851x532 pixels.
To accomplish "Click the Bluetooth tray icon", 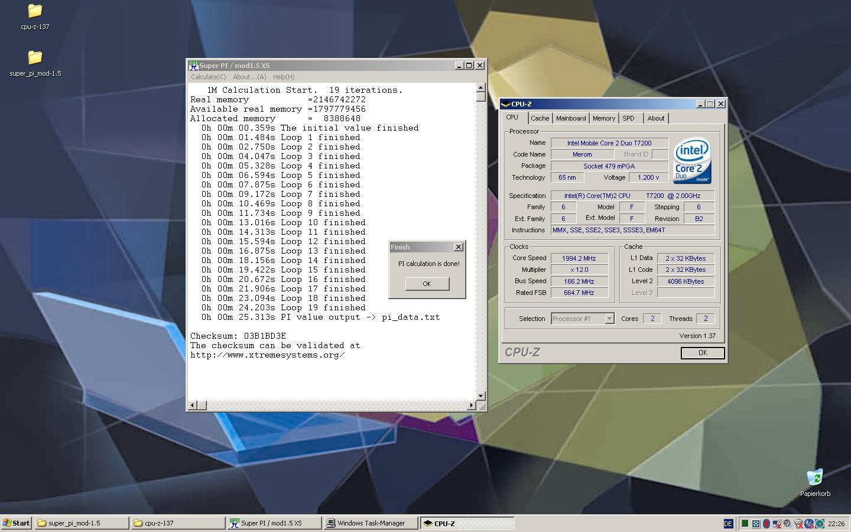I will [x=809, y=524].
